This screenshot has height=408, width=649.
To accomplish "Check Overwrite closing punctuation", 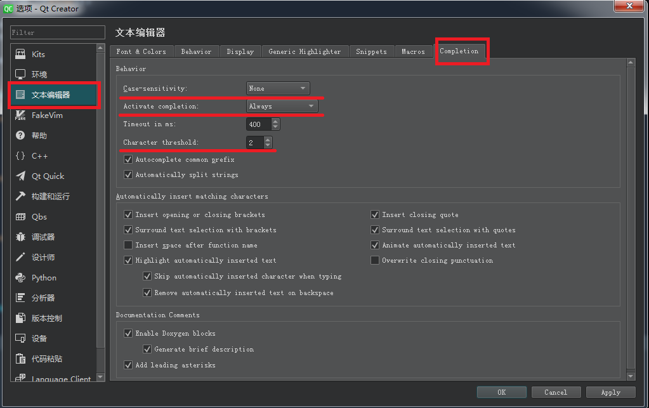I will (376, 260).
